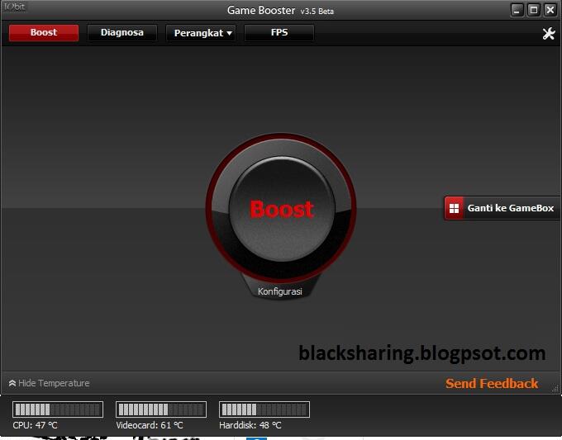Grab the resize grip at window corner
562x440 pixels.
click(555, 389)
